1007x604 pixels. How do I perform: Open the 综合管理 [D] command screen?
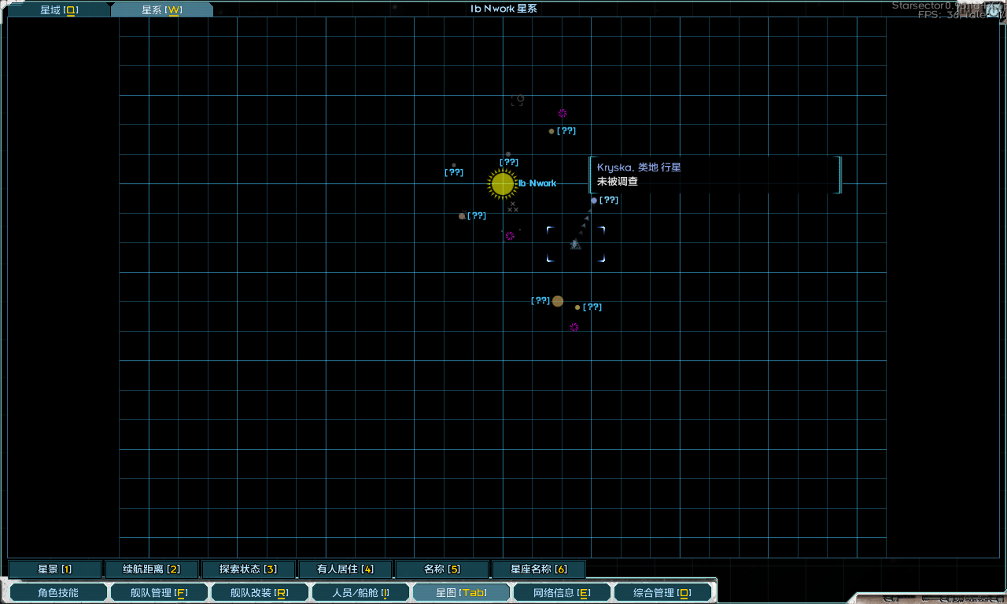click(x=663, y=592)
